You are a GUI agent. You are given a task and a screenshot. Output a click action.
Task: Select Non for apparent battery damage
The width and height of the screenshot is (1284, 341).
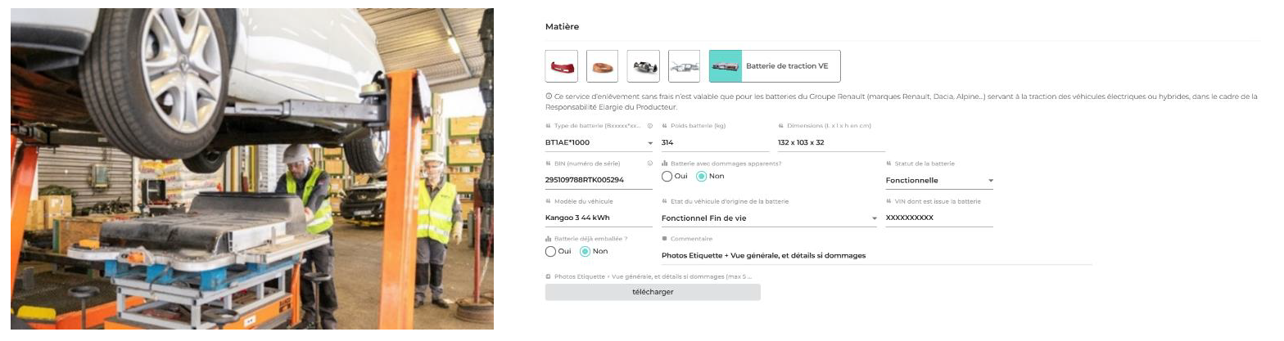point(701,176)
